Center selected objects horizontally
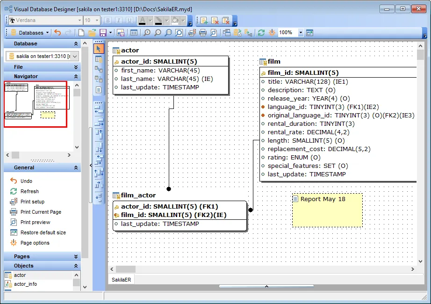 pos(99,159)
